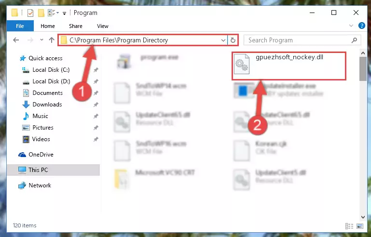Open Videos in navigation pane
Screen dimensions: 371x237
pyautogui.click(x=41, y=139)
